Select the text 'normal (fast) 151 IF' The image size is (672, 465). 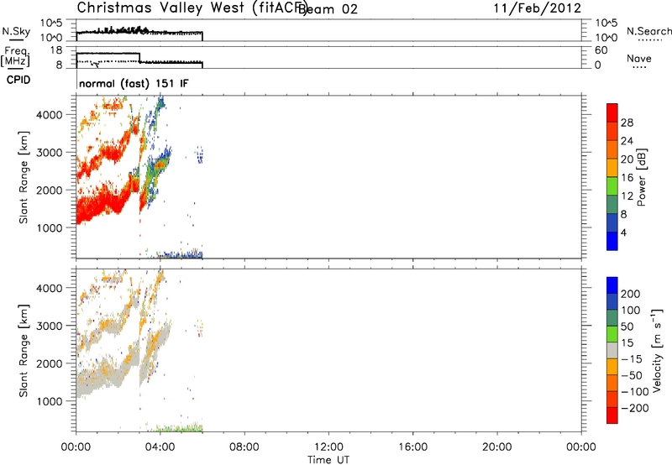click(x=134, y=83)
